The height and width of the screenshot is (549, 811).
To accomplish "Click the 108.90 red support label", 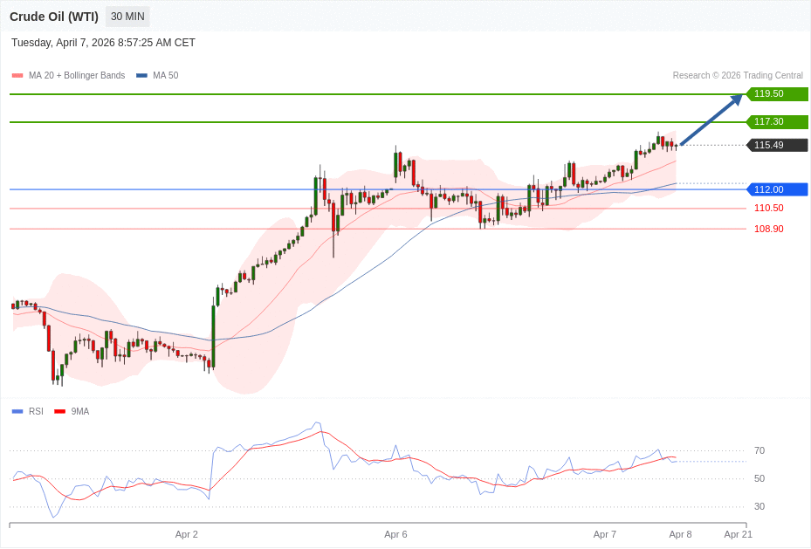I will coord(768,229).
